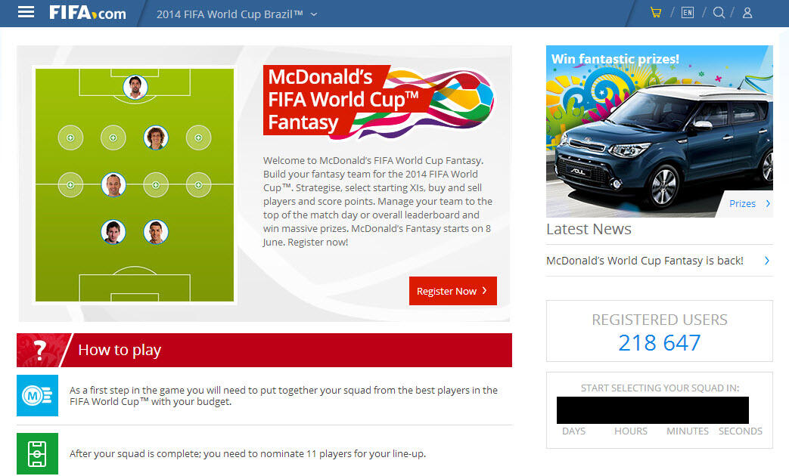Select the defender portrait with curly hair

point(156,138)
